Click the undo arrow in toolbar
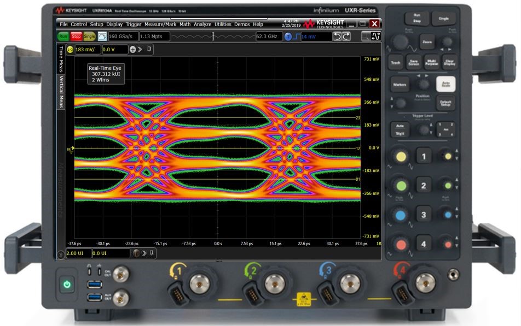Screen dimensions: 521x326 click(x=338, y=37)
